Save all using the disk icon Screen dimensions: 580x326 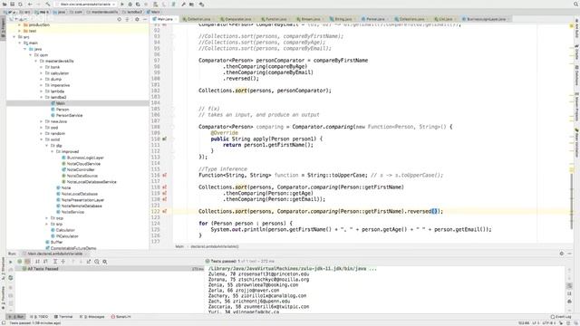click(12, 4)
